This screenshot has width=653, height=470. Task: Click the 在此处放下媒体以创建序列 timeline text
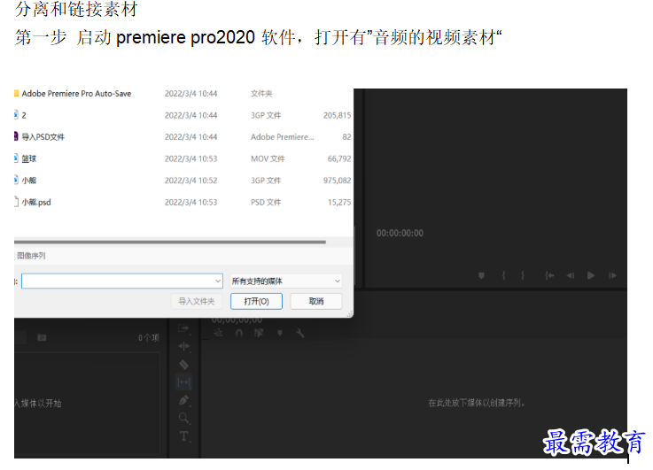(x=476, y=403)
